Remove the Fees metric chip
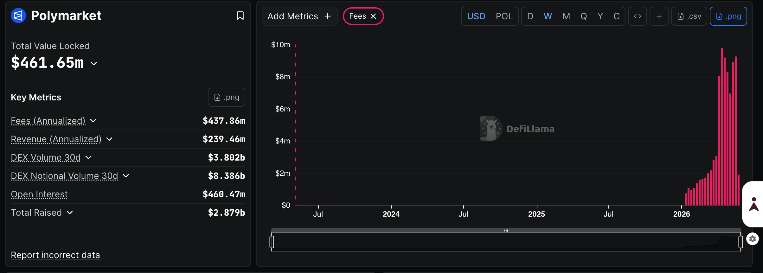The width and height of the screenshot is (763, 273). tap(374, 16)
